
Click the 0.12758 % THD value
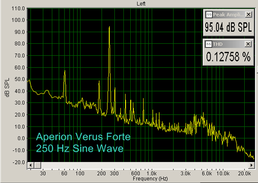[228, 57]
